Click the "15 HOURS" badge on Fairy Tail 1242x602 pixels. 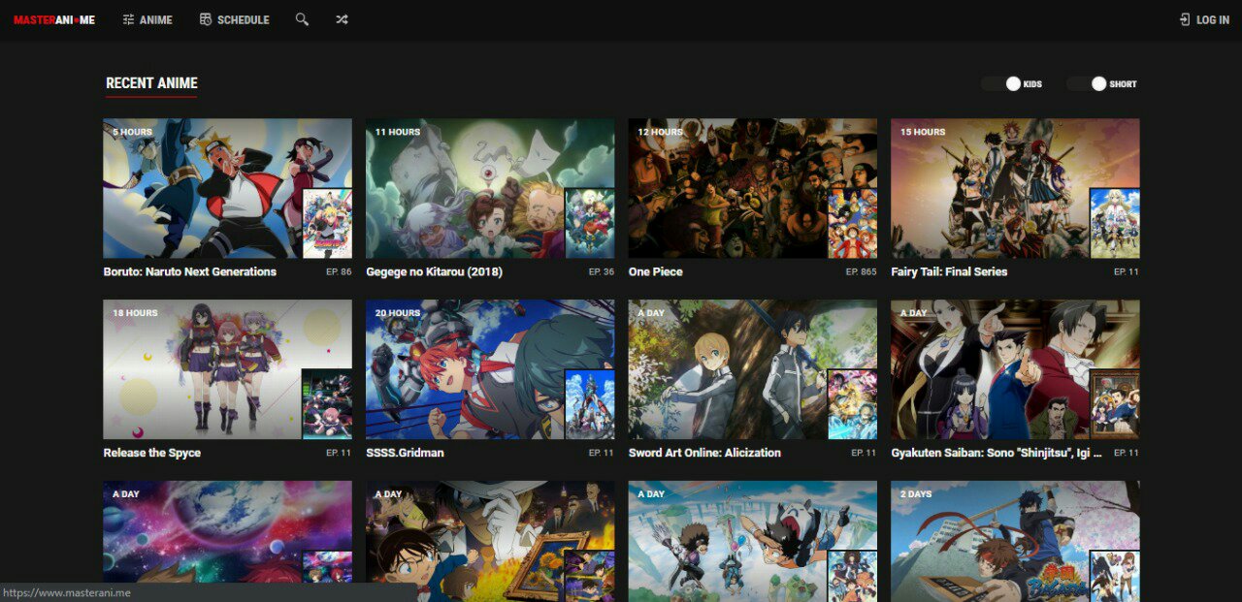(923, 132)
